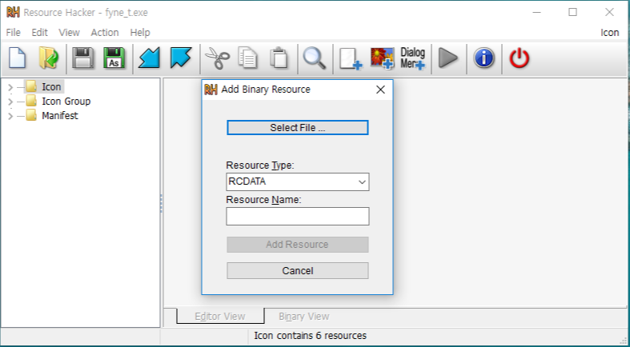This screenshot has height=347, width=630.
Task: Maximize the Resource Hacker window
Action: (572, 12)
